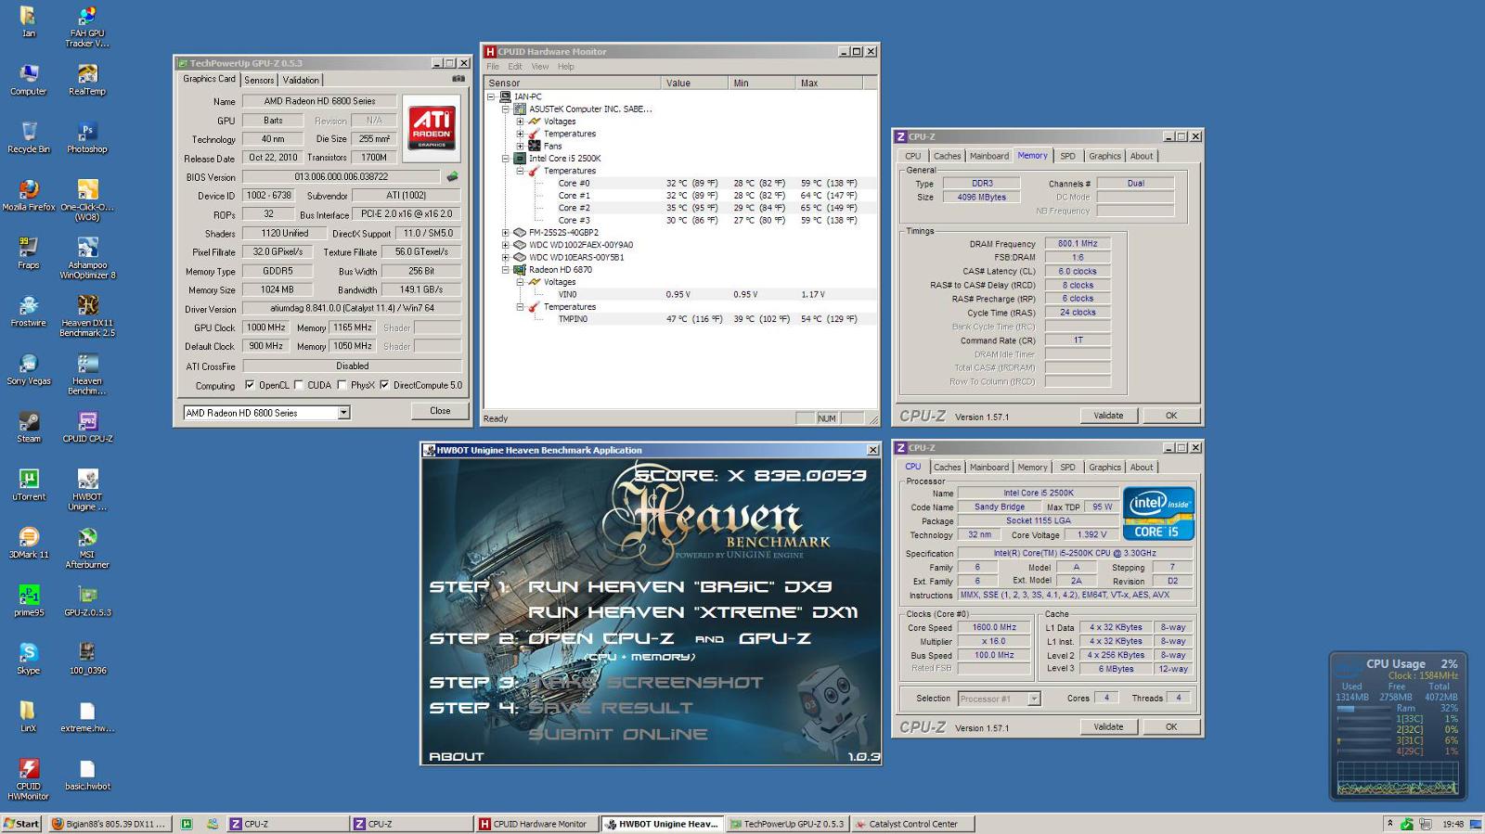Click the Sensor column header in Hardware Monitor
The height and width of the screenshot is (834, 1485).
(573, 83)
